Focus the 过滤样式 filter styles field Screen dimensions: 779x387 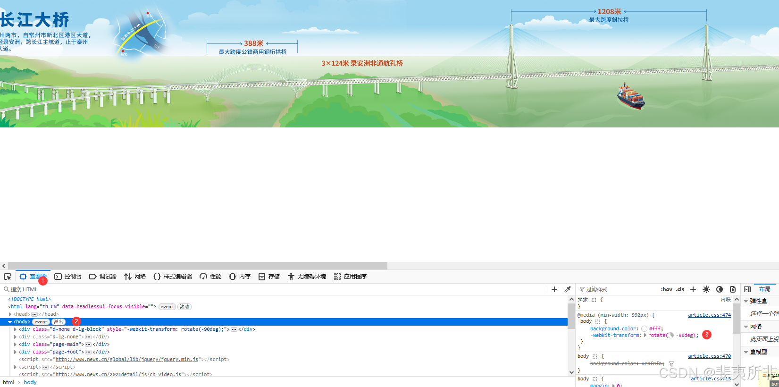[x=618, y=289]
